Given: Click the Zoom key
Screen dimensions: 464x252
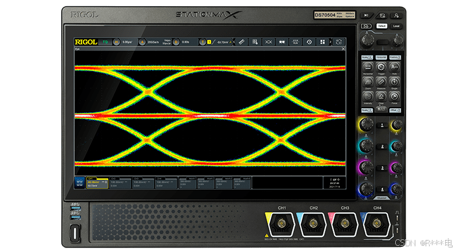Looking at the screenshot, I should tap(368, 81).
